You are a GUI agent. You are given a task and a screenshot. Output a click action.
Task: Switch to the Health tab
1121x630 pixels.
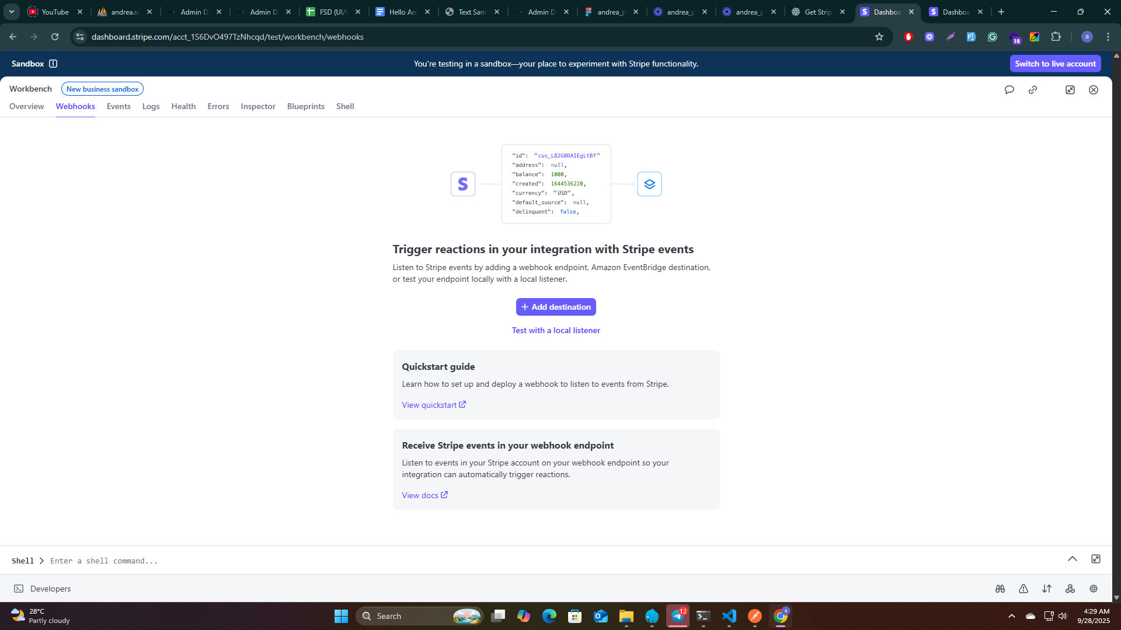[183, 107]
